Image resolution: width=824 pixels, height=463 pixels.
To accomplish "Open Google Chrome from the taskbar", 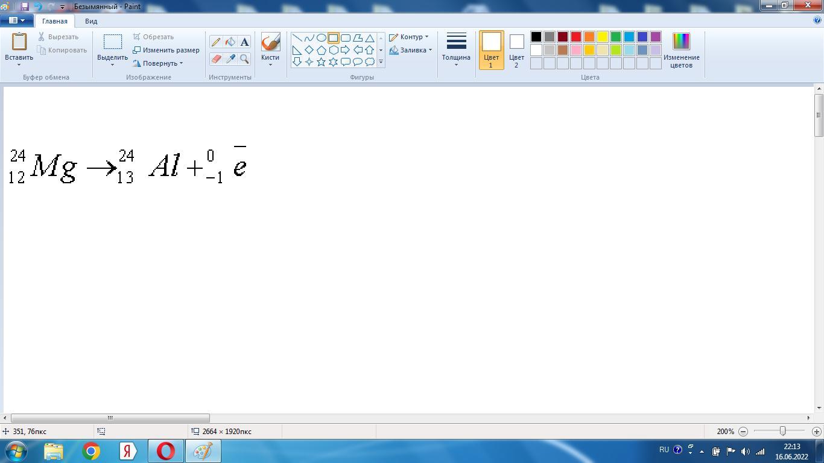I will [91, 451].
